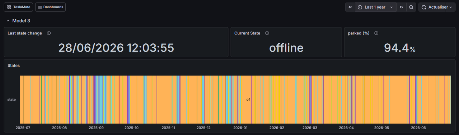Click the orange segment labeled 'of'
The image size is (459, 135).
[248, 100]
